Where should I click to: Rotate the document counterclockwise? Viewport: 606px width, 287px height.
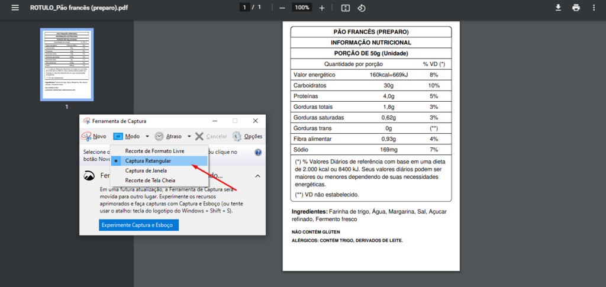coord(362,8)
